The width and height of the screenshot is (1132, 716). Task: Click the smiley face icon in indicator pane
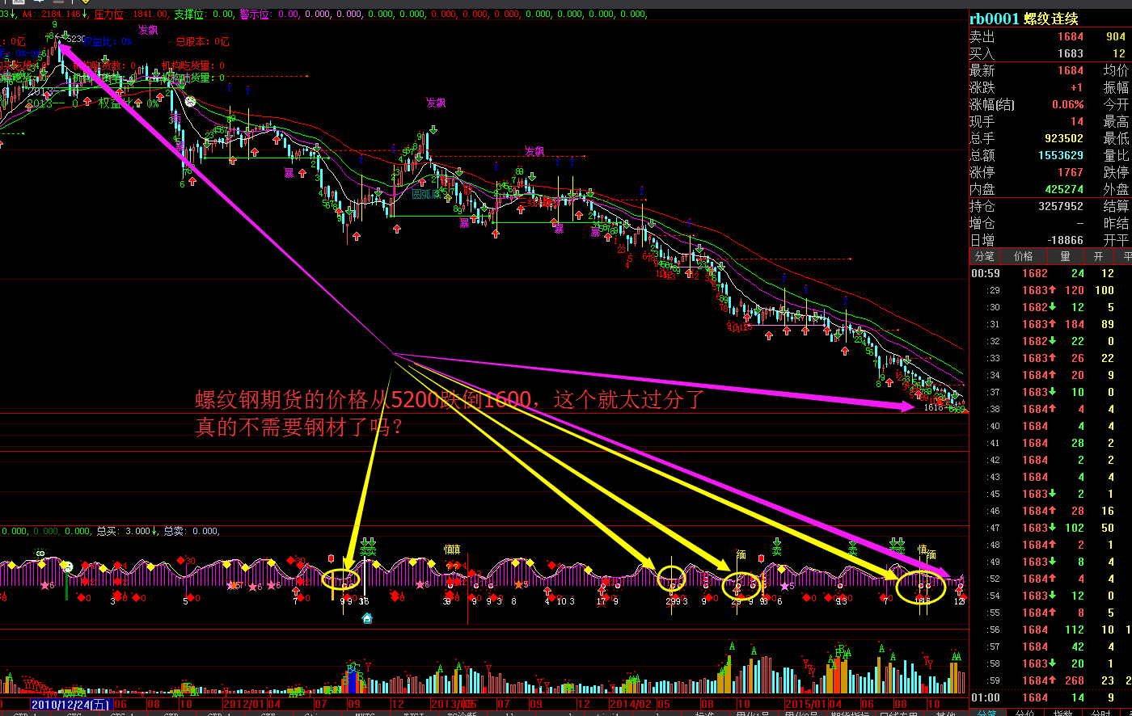tap(68, 567)
